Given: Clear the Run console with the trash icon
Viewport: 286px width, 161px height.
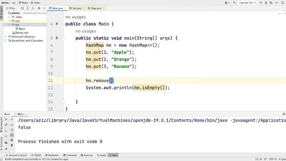Looking at the screenshot, I should [12, 145].
